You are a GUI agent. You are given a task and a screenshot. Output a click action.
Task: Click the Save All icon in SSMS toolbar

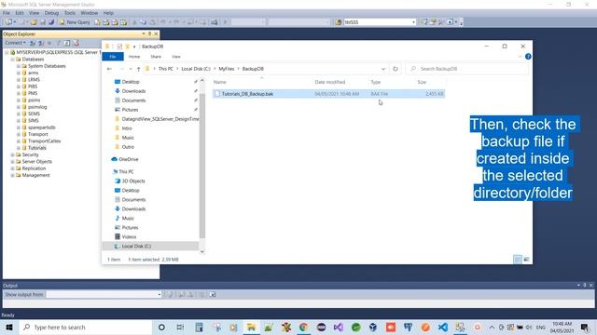51,22
